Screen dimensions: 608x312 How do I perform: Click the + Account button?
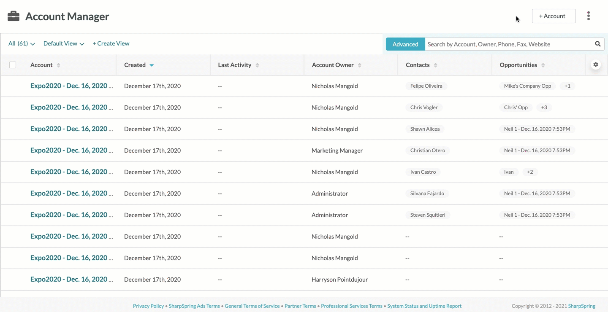coord(554,16)
